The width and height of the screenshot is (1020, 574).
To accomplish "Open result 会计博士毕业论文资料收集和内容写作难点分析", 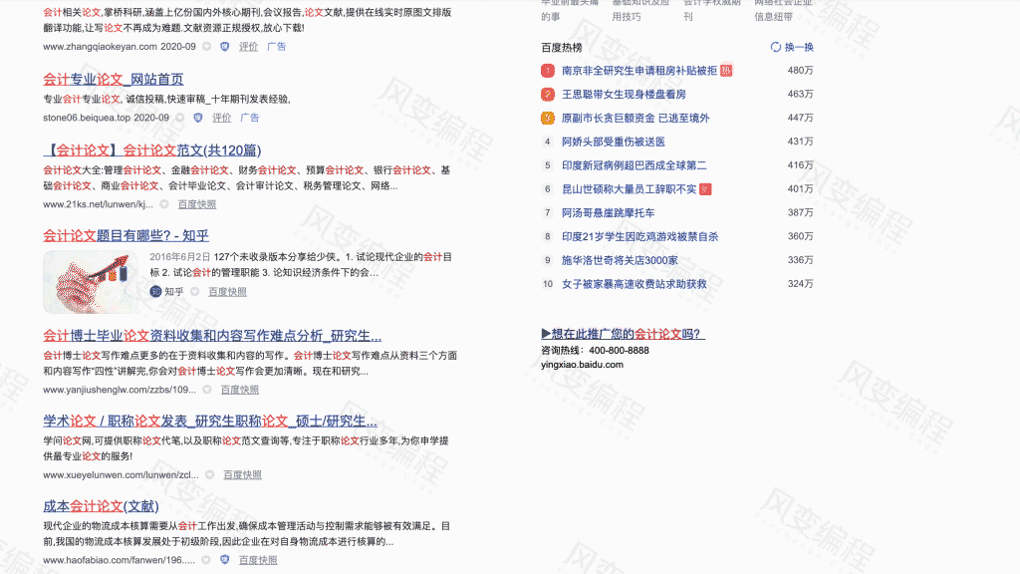I will click(x=212, y=336).
